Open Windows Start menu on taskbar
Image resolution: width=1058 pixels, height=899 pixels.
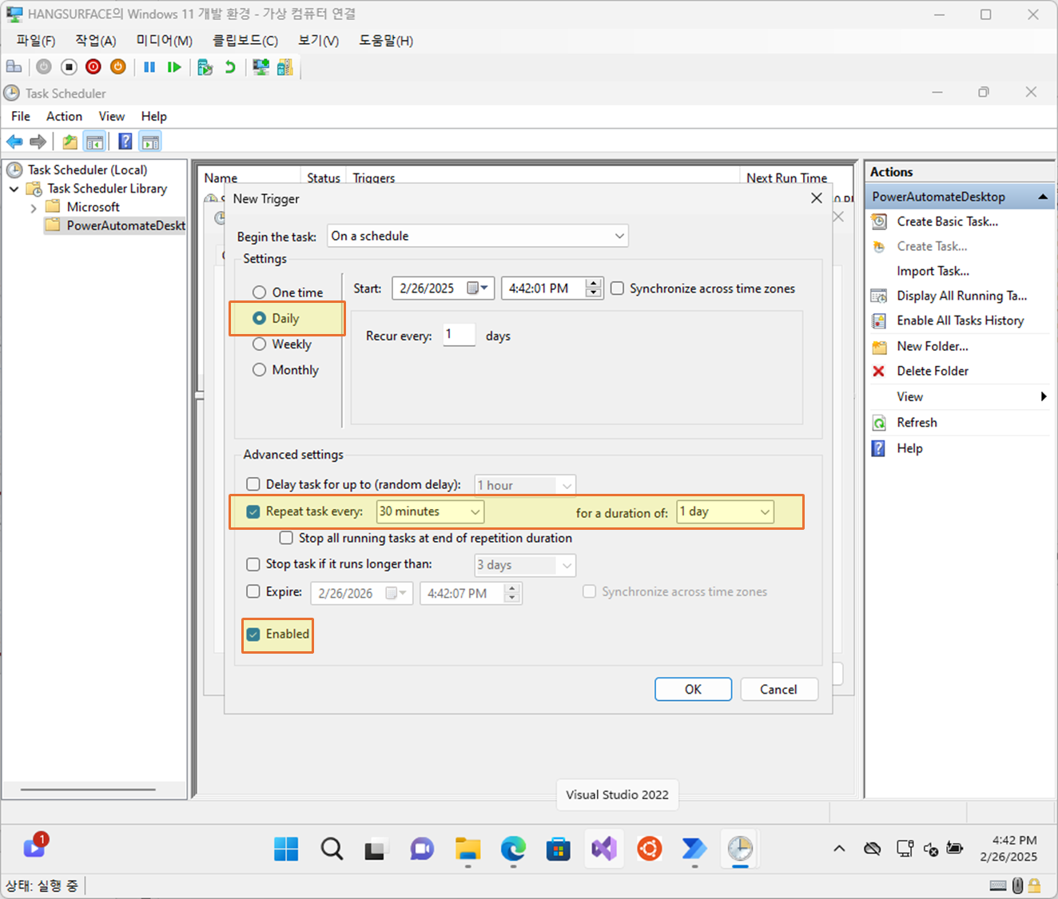tap(286, 849)
